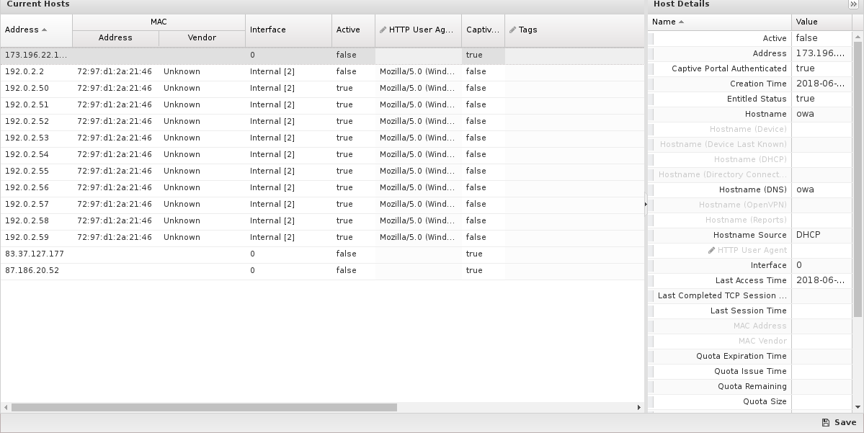Sort Host Details by Name column
This screenshot has height=433, width=864.
(x=720, y=22)
